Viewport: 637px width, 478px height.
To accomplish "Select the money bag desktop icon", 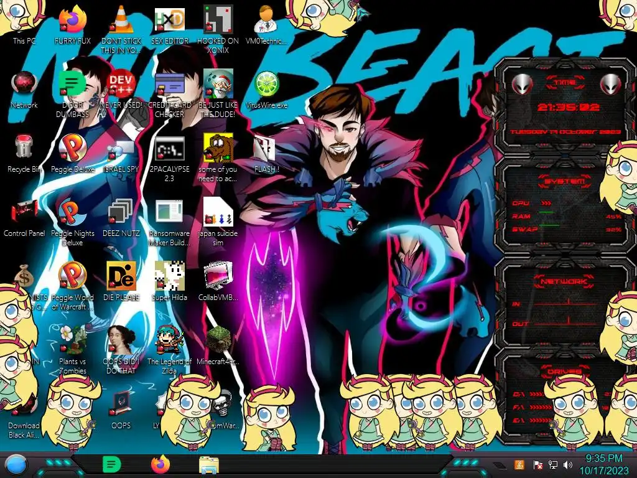I will click(x=24, y=276).
